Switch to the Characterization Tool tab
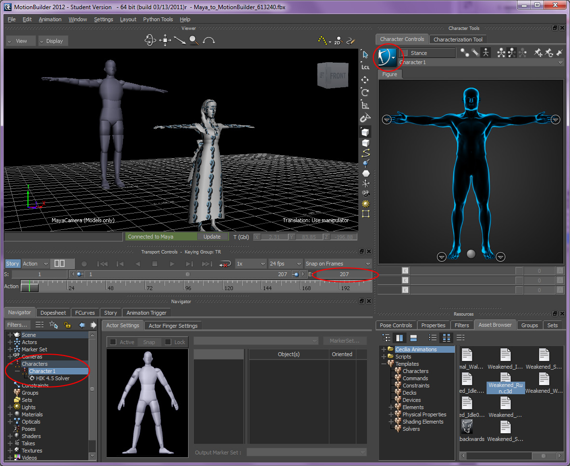Image resolution: width=570 pixels, height=466 pixels. click(x=458, y=39)
